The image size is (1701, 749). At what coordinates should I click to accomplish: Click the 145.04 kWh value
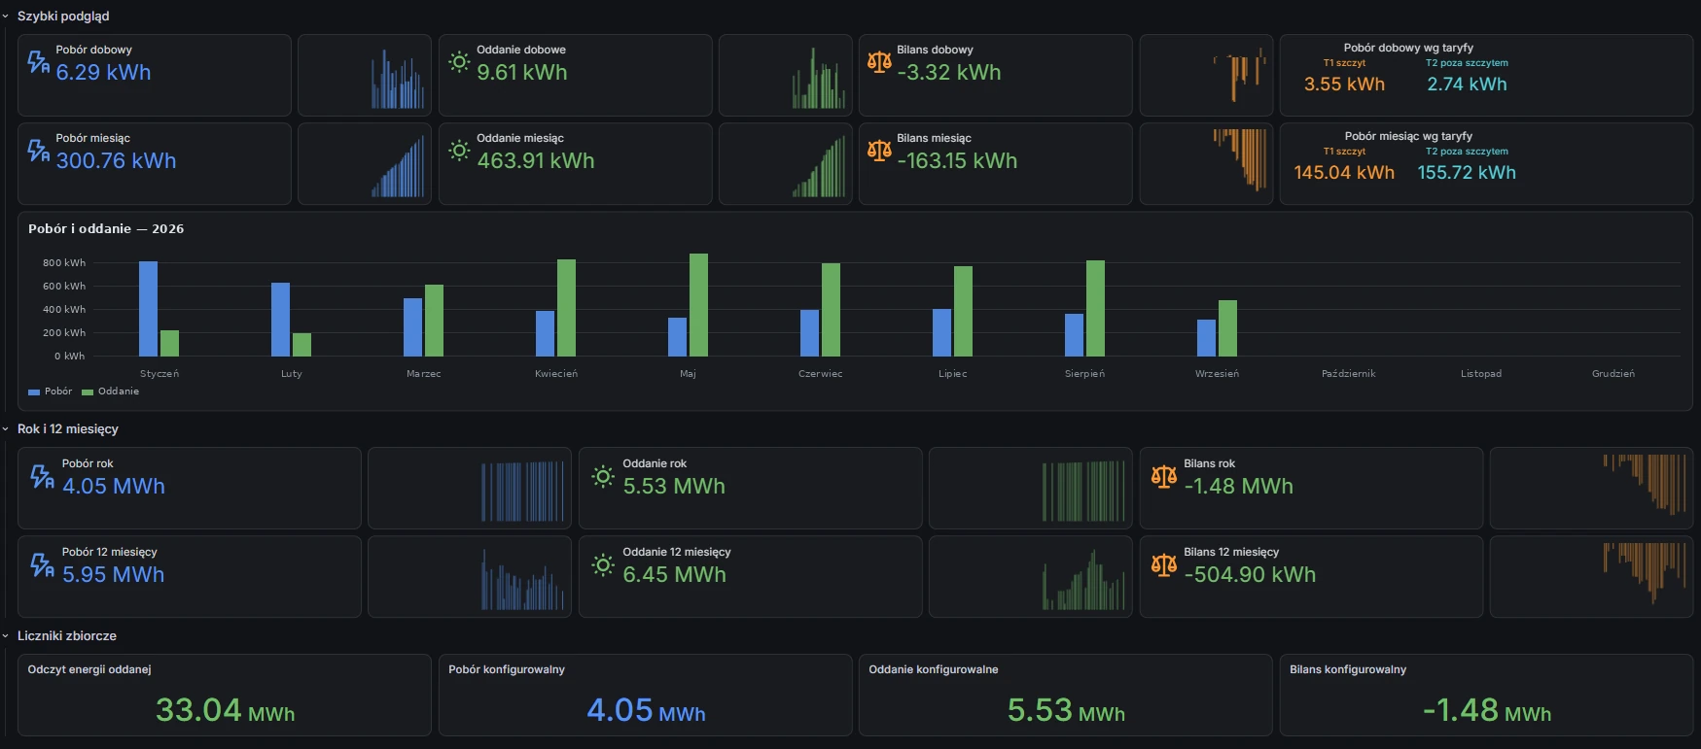tap(1344, 173)
